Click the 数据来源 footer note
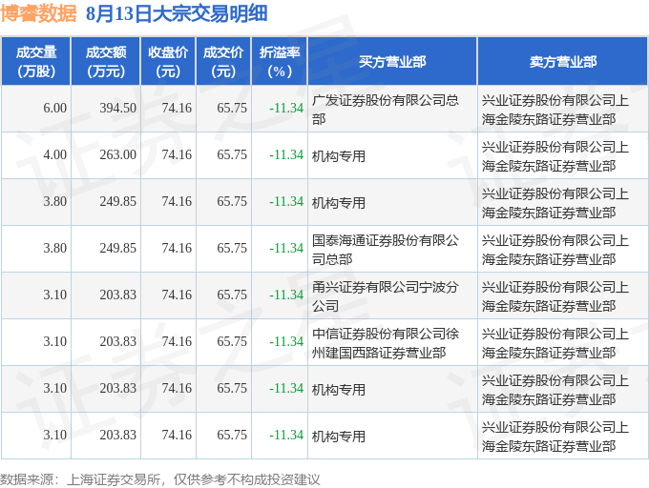Viewport: 649px width, 488px height. click(x=160, y=479)
